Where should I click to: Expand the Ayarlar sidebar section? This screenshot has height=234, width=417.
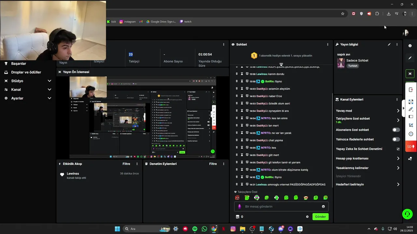50,98
